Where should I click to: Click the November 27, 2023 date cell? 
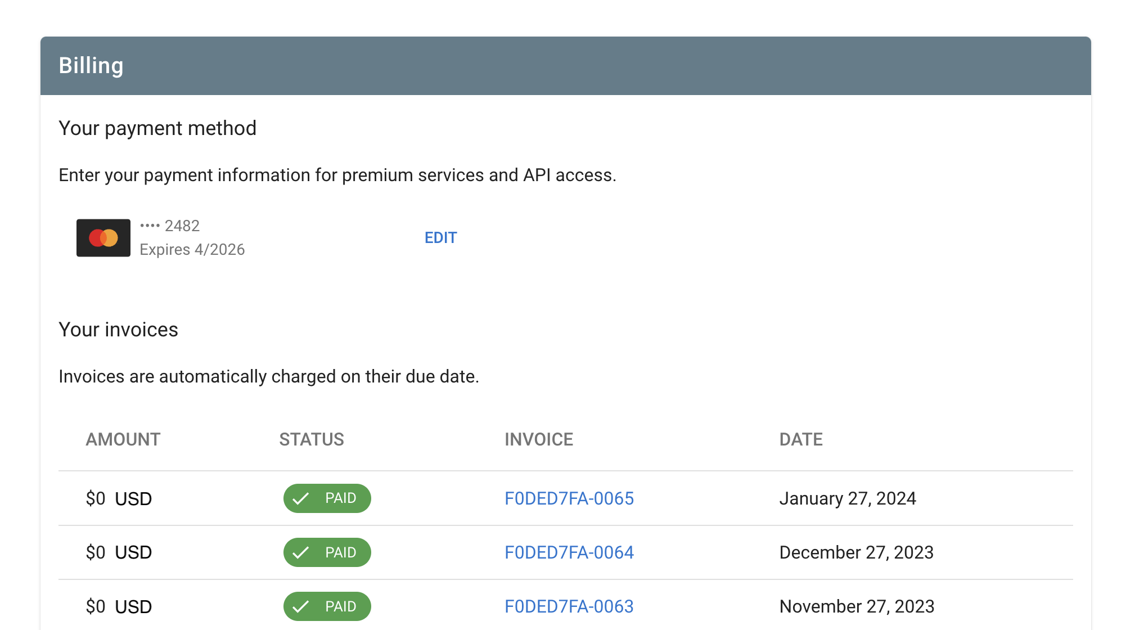[x=856, y=606]
